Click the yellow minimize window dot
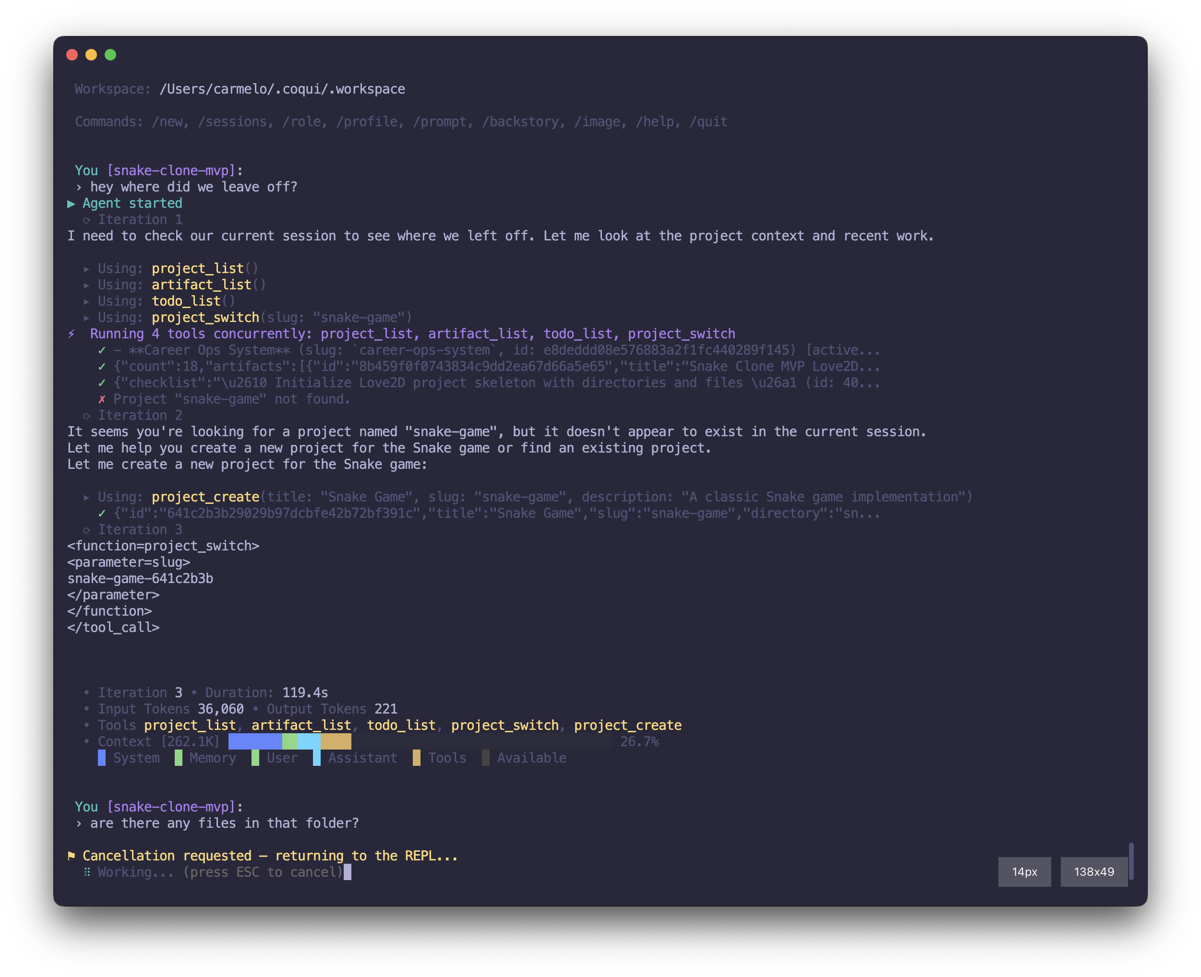The width and height of the screenshot is (1201, 977). click(x=91, y=55)
